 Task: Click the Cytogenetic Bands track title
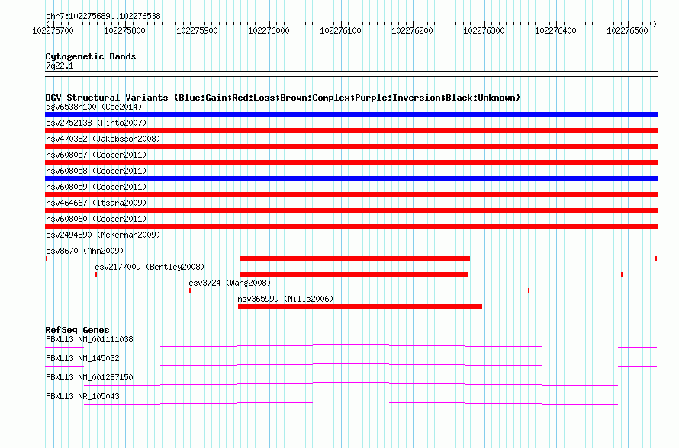pos(91,56)
